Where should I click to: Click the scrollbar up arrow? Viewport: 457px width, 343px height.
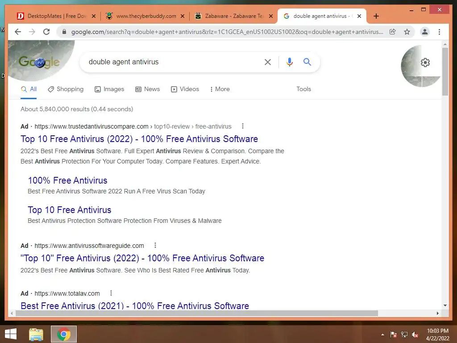point(445,44)
